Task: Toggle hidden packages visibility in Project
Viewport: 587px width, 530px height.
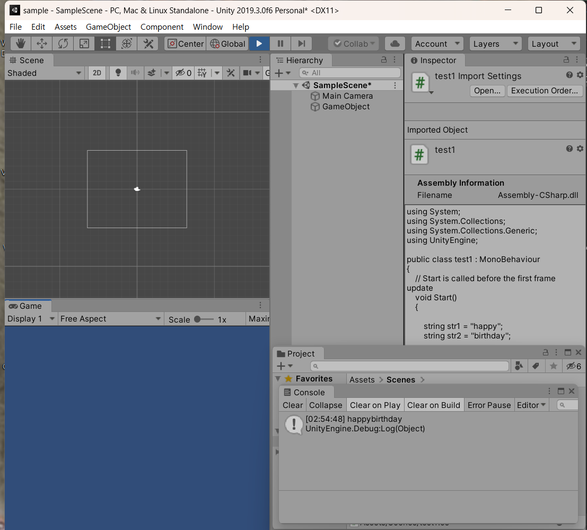Action: pyautogui.click(x=573, y=366)
